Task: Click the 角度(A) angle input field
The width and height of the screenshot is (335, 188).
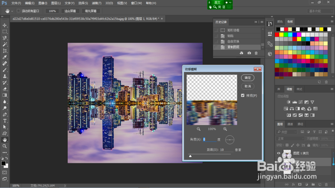Action: click(209, 139)
